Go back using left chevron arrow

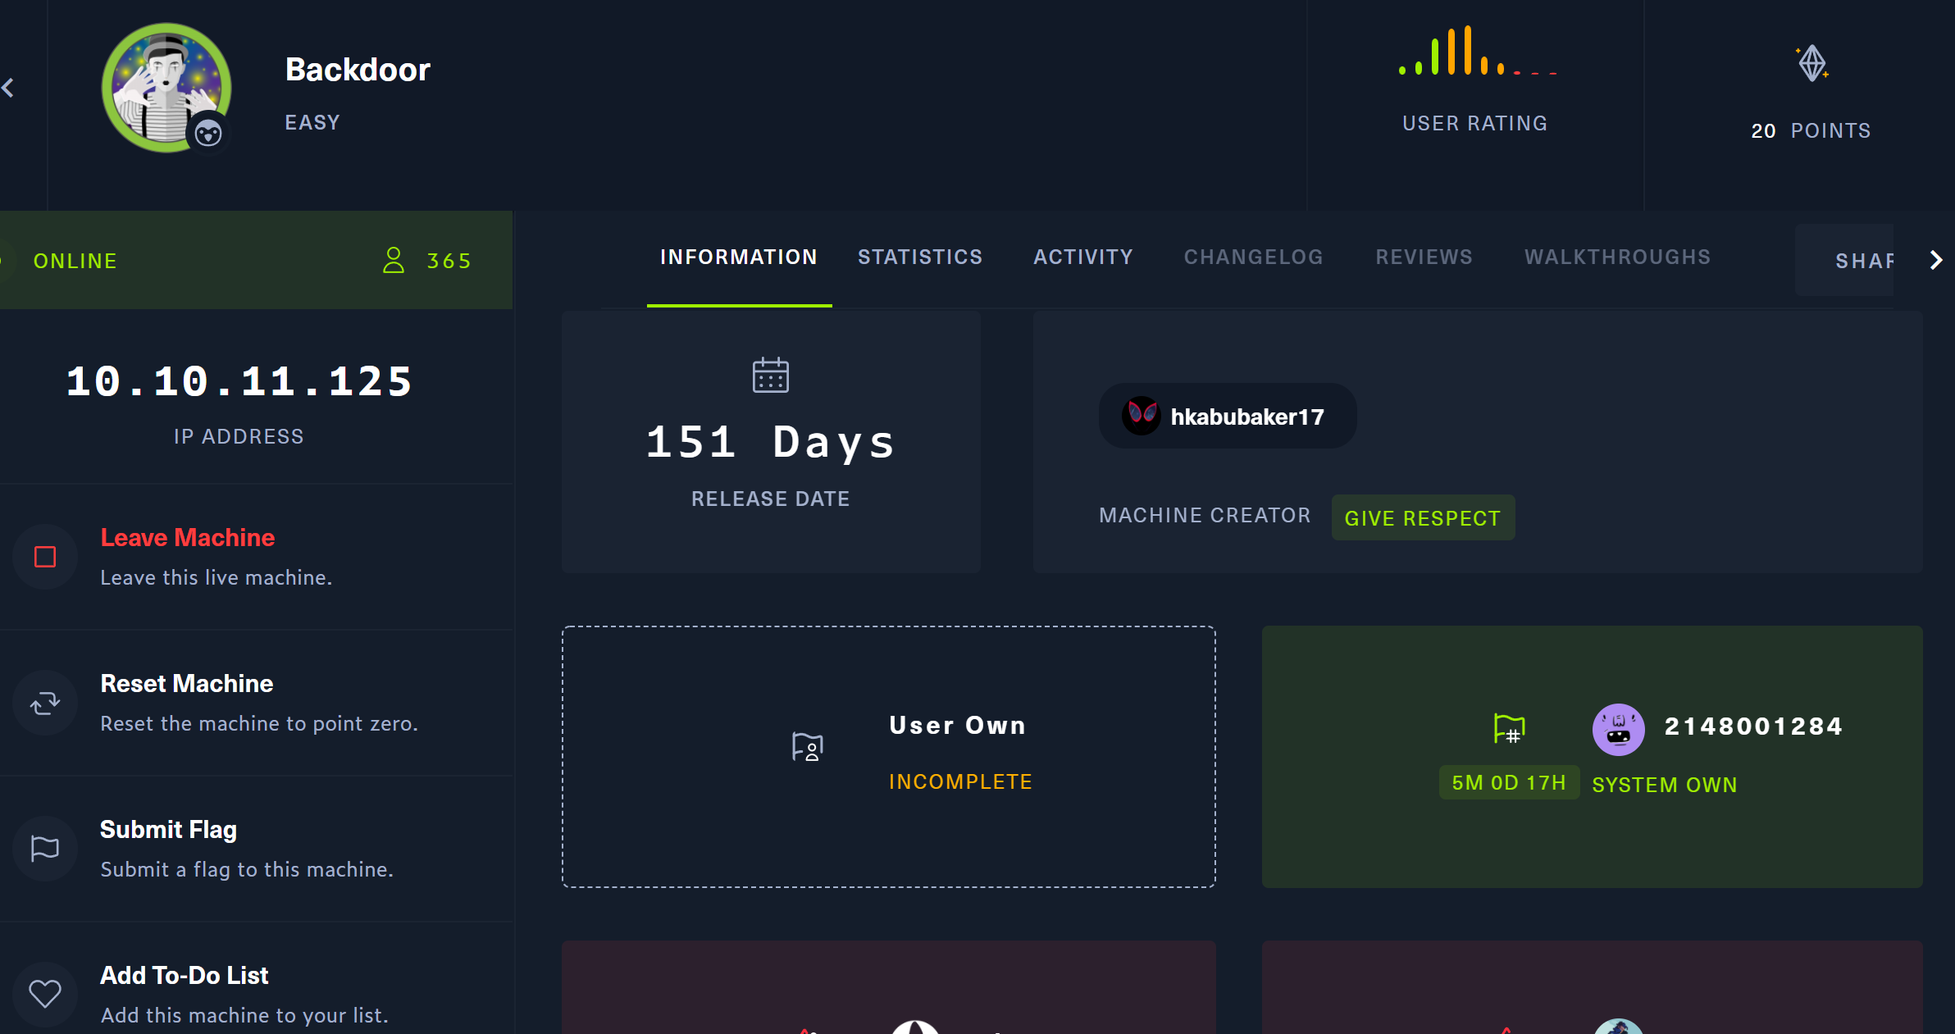click(9, 88)
